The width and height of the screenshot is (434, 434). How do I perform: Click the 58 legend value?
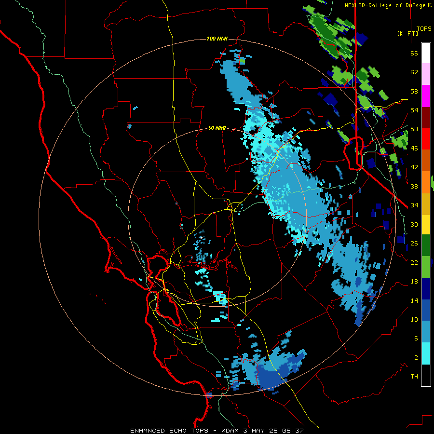click(414, 91)
